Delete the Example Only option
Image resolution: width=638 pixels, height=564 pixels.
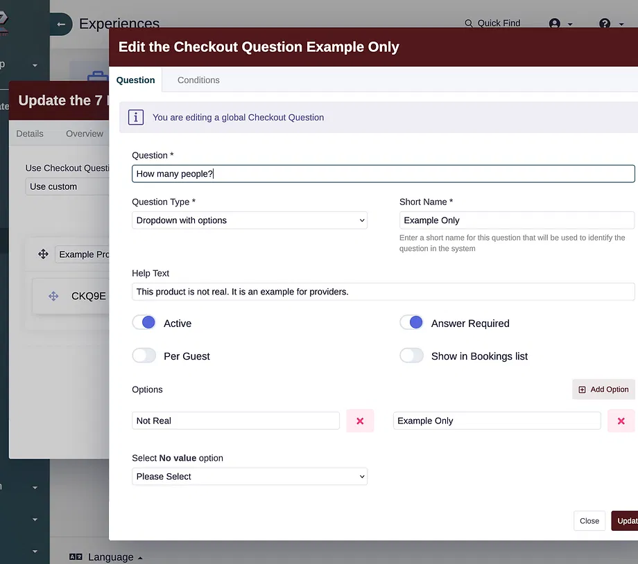point(621,421)
